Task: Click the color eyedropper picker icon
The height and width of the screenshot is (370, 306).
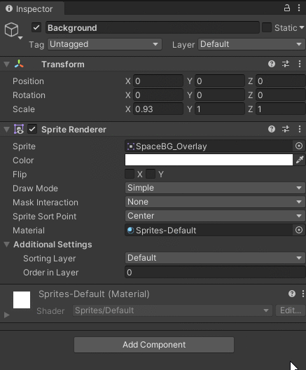Action: (300, 160)
